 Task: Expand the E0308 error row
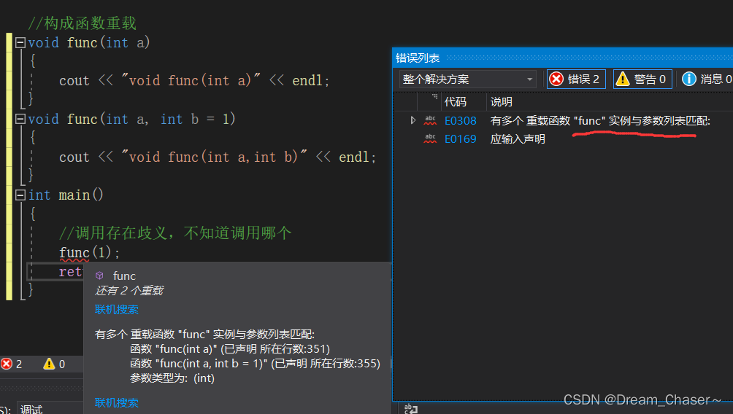(412, 120)
